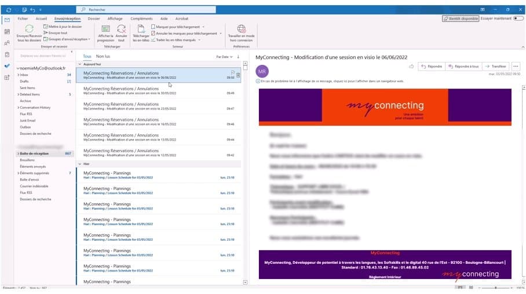Click the message list scroll down arrow
The image size is (526, 294).
click(x=245, y=282)
